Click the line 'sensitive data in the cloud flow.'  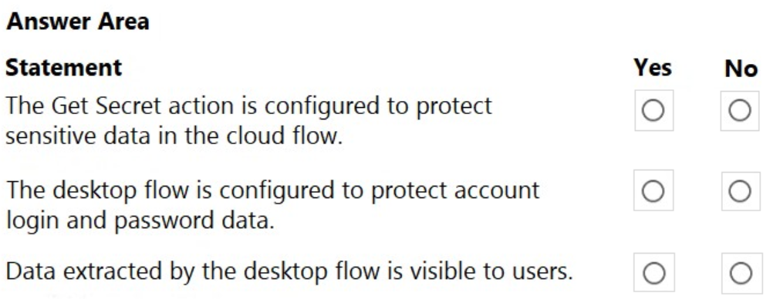pyautogui.click(x=174, y=137)
